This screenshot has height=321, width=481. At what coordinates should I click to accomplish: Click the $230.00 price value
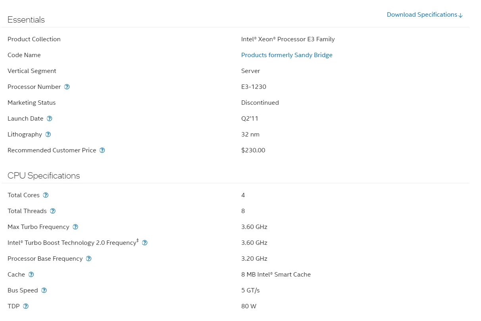click(253, 150)
